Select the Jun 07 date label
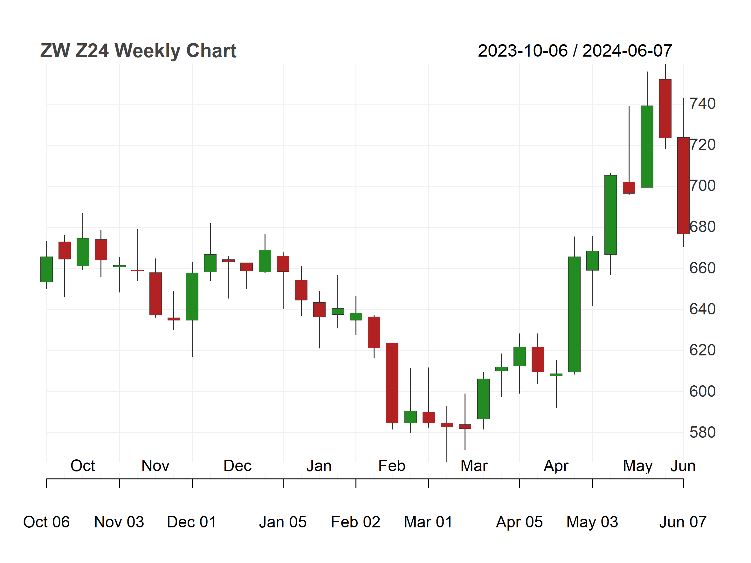Viewport: 751px width, 563px height. tap(683, 522)
